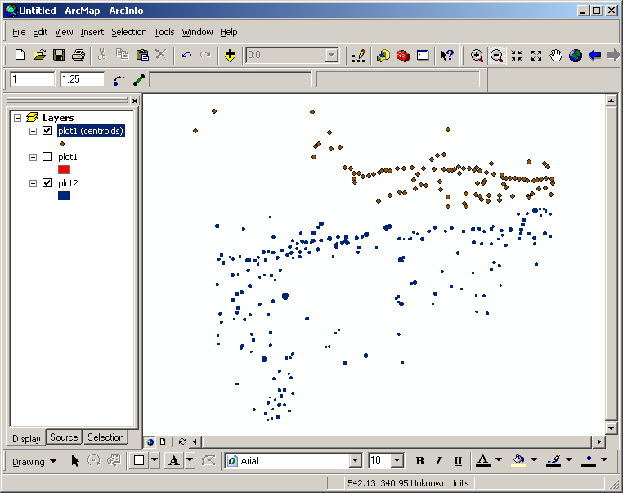Image resolution: width=623 pixels, height=493 pixels.
Task: Uncheck the plot1 (centroids) layer checkbox
Action: (47, 131)
